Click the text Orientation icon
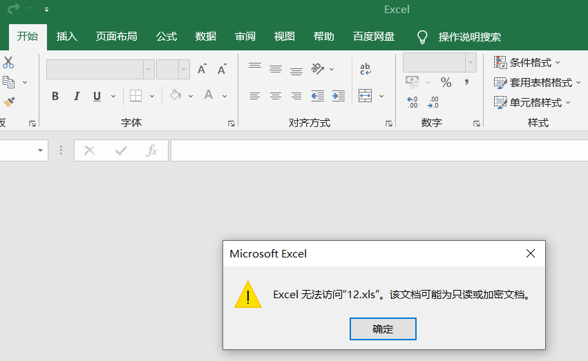This screenshot has height=361, width=588. click(317, 69)
